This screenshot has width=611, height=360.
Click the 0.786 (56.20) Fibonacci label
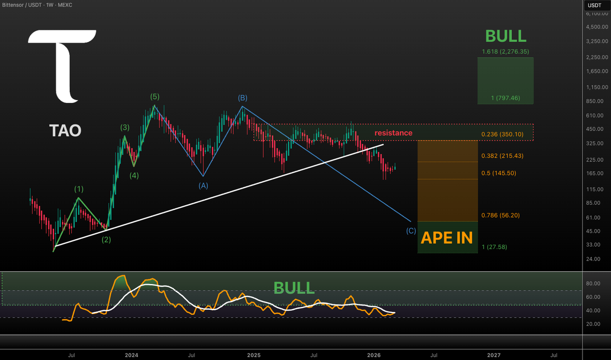pos(501,215)
